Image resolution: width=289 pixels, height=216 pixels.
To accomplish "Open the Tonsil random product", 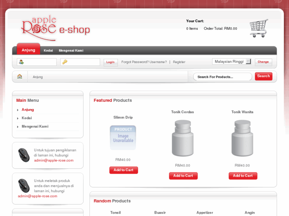I will point(116,212).
